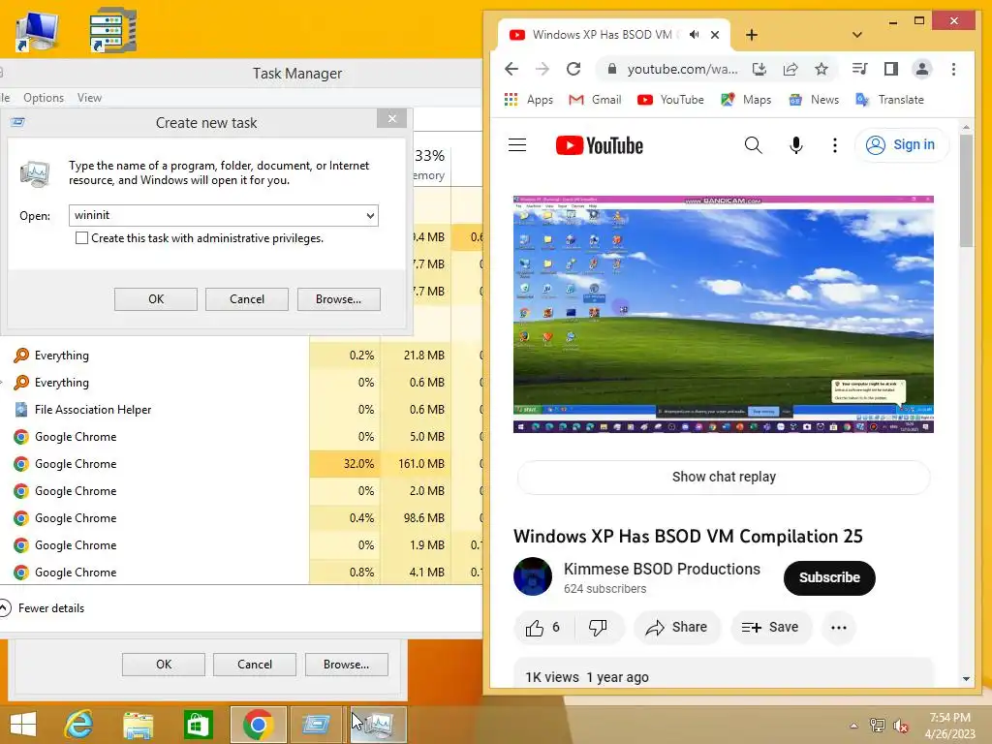Enable Create this task with administrative privileges
The width and height of the screenshot is (992, 744).
click(x=81, y=238)
